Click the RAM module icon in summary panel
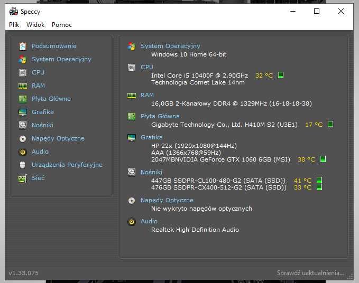359x283 pixels. 132,96
